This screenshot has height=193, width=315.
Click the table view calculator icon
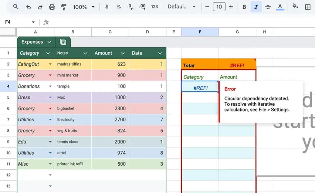(x=63, y=42)
